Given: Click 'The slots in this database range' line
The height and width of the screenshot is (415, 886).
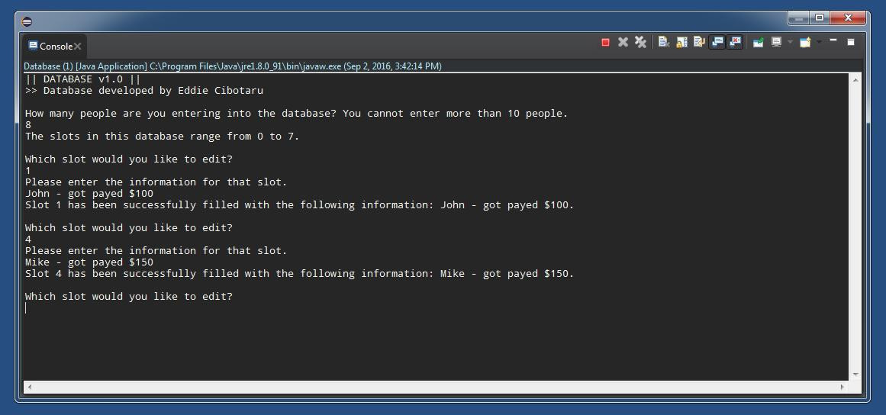Looking at the screenshot, I should tap(163, 136).
